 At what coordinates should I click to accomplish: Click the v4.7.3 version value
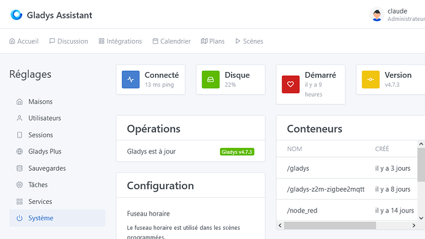pyautogui.click(x=392, y=85)
